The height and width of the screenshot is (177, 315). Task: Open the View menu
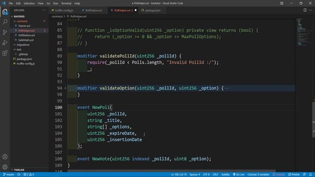pyautogui.click(x=40, y=3)
